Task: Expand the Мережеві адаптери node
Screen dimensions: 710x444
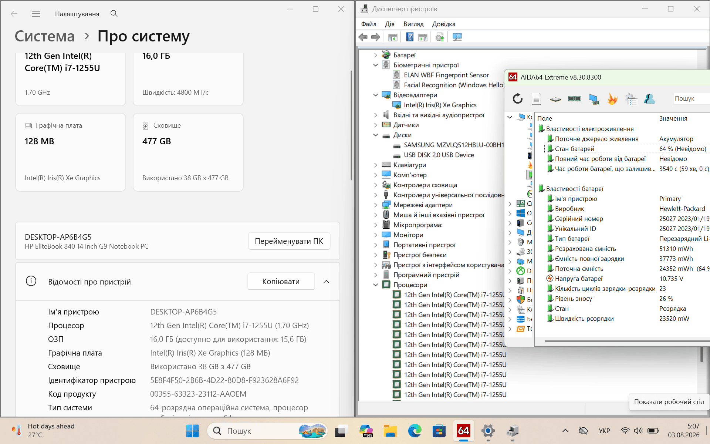Action: pyautogui.click(x=376, y=205)
